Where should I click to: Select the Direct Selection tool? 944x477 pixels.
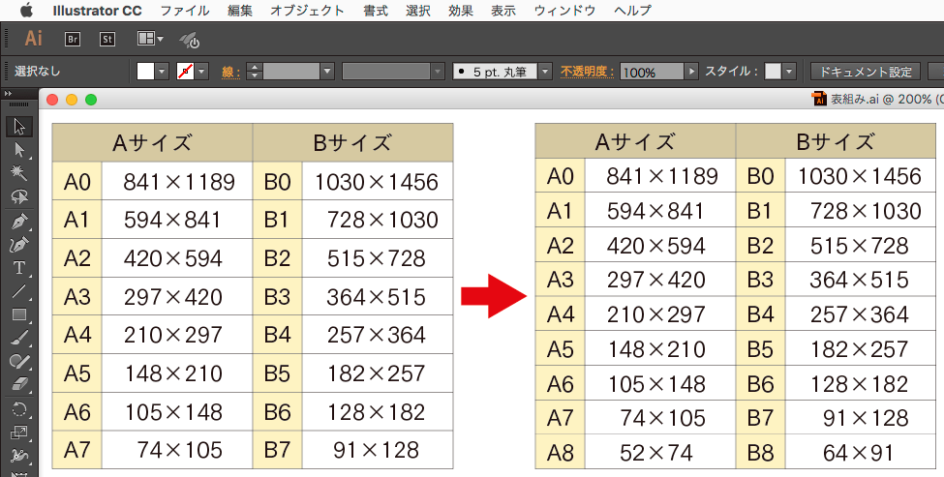point(19,149)
